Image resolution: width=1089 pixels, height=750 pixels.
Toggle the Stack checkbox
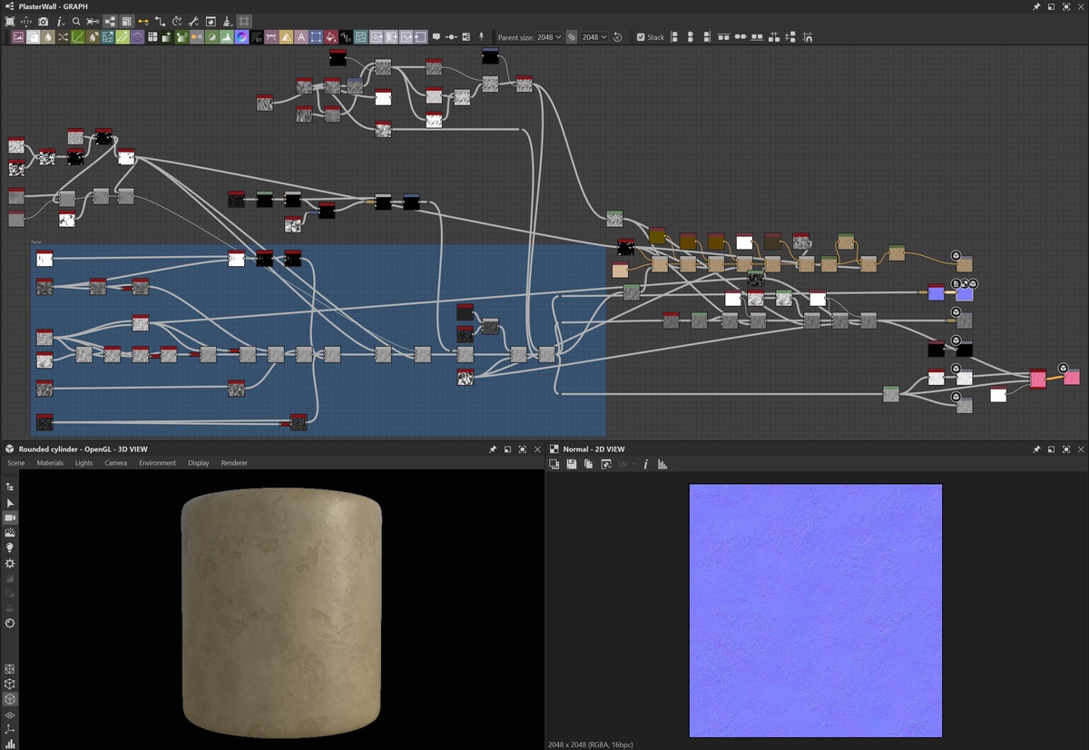(x=641, y=37)
